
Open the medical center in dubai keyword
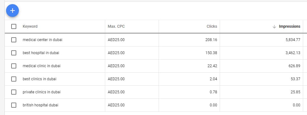pyautogui.click(x=43, y=40)
